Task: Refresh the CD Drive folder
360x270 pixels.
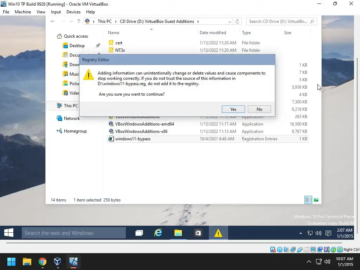Action: click(x=237, y=21)
